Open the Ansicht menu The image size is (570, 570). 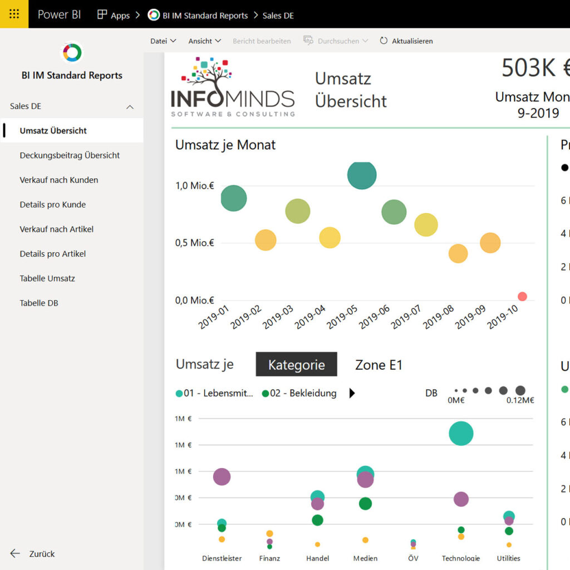click(x=205, y=41)
